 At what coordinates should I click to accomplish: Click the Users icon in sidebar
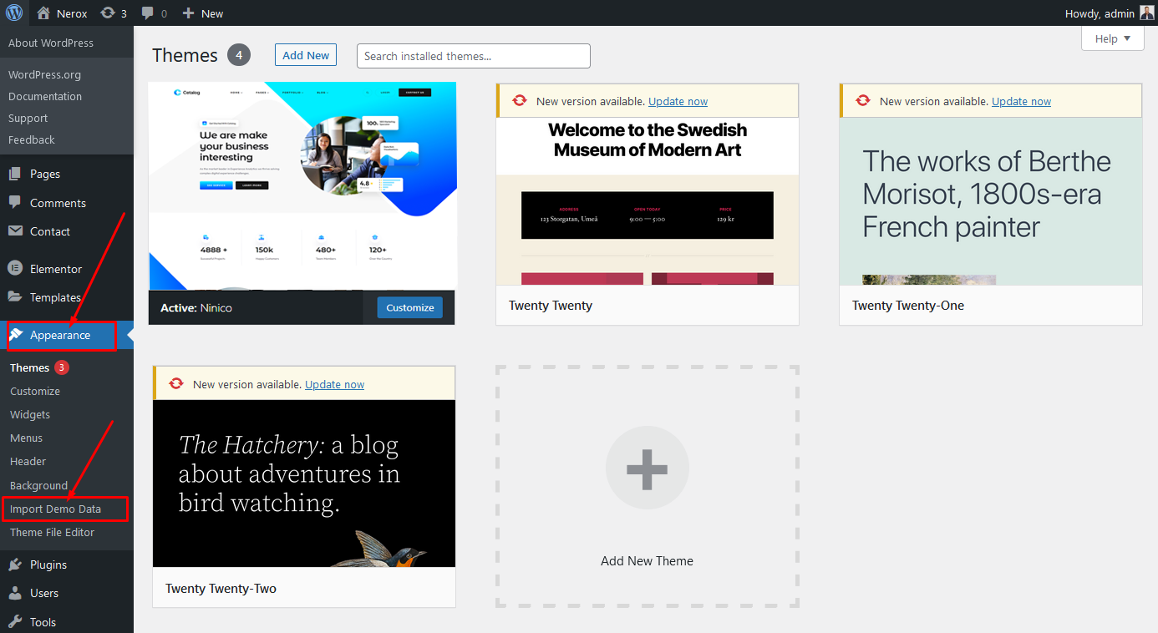pyautogui.click(x=15, y=593)
